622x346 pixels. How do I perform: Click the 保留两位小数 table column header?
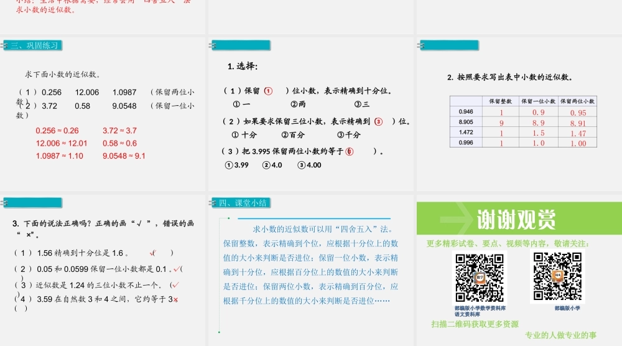(578, 101)
